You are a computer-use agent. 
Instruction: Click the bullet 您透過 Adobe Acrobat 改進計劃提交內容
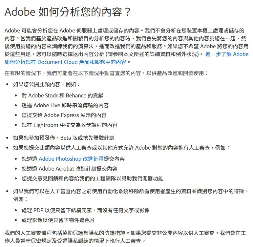click(70, 169)
